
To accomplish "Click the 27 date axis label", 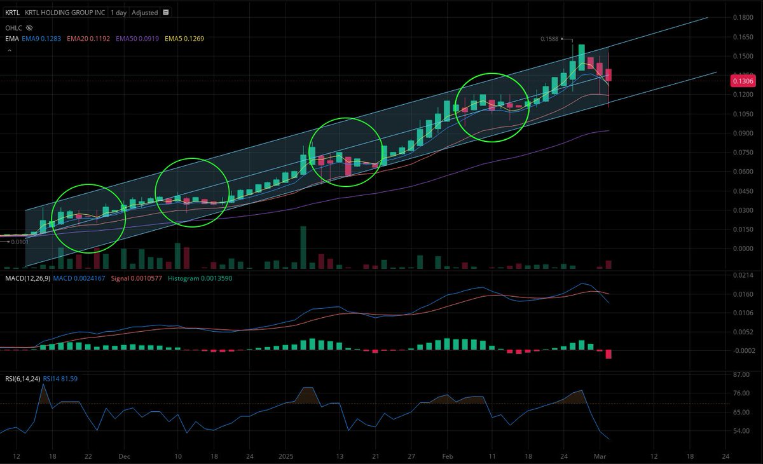I will pyautogui.click(x=411, y=456).
